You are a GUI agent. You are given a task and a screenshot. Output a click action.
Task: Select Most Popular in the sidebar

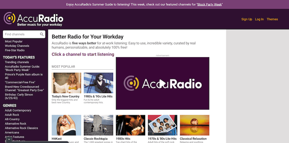(14, 42)
